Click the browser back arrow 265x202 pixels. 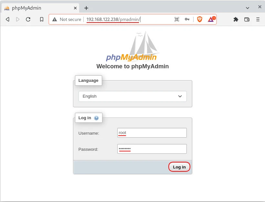coord(7,19)
